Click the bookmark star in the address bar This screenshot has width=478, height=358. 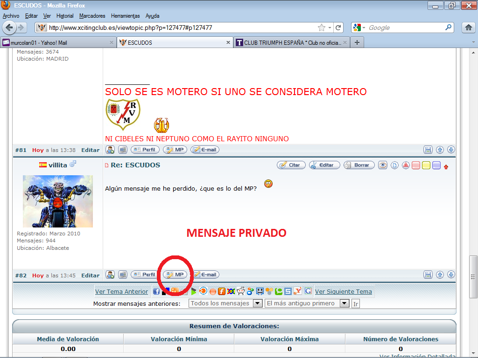(x=321, y=28)
